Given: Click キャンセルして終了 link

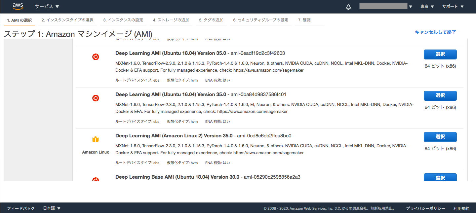Looking at the screenshot, I should point(435,32).
